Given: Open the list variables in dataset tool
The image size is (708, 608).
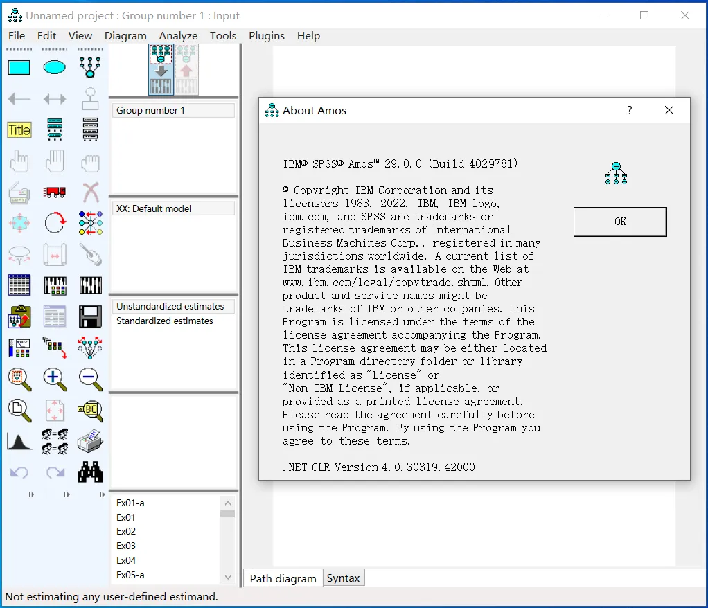Looking at the screenshot, I should pos(90,129).
